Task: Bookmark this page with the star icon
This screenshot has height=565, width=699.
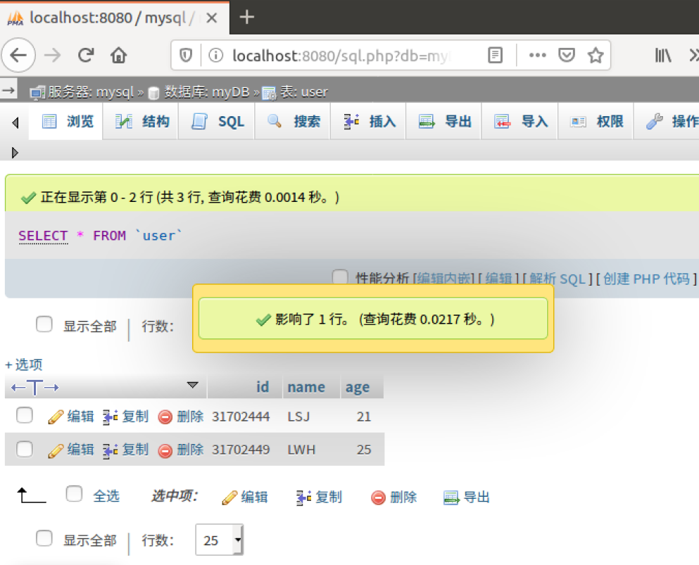Action: click(x=595, y=56)
